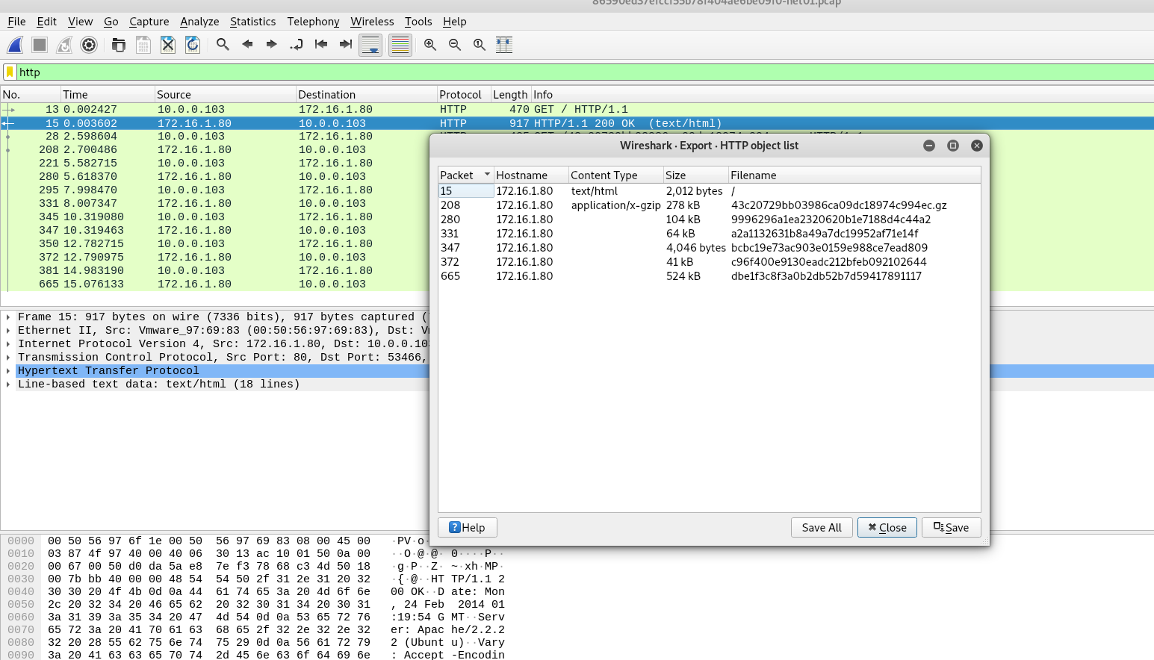Toggle packet list coloring rules
Image resolution: width=1154 pixels, height=660 pixels.
click(x=400, y=45)
